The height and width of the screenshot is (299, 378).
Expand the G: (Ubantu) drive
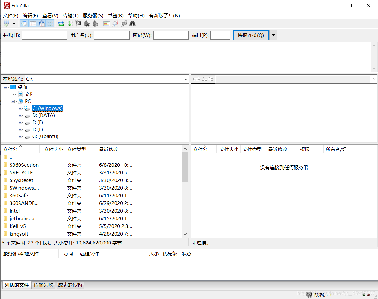coord(20,136)
